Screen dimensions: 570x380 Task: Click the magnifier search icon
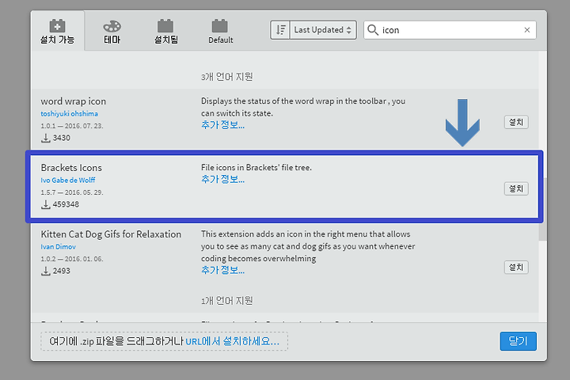pos(373,30)
